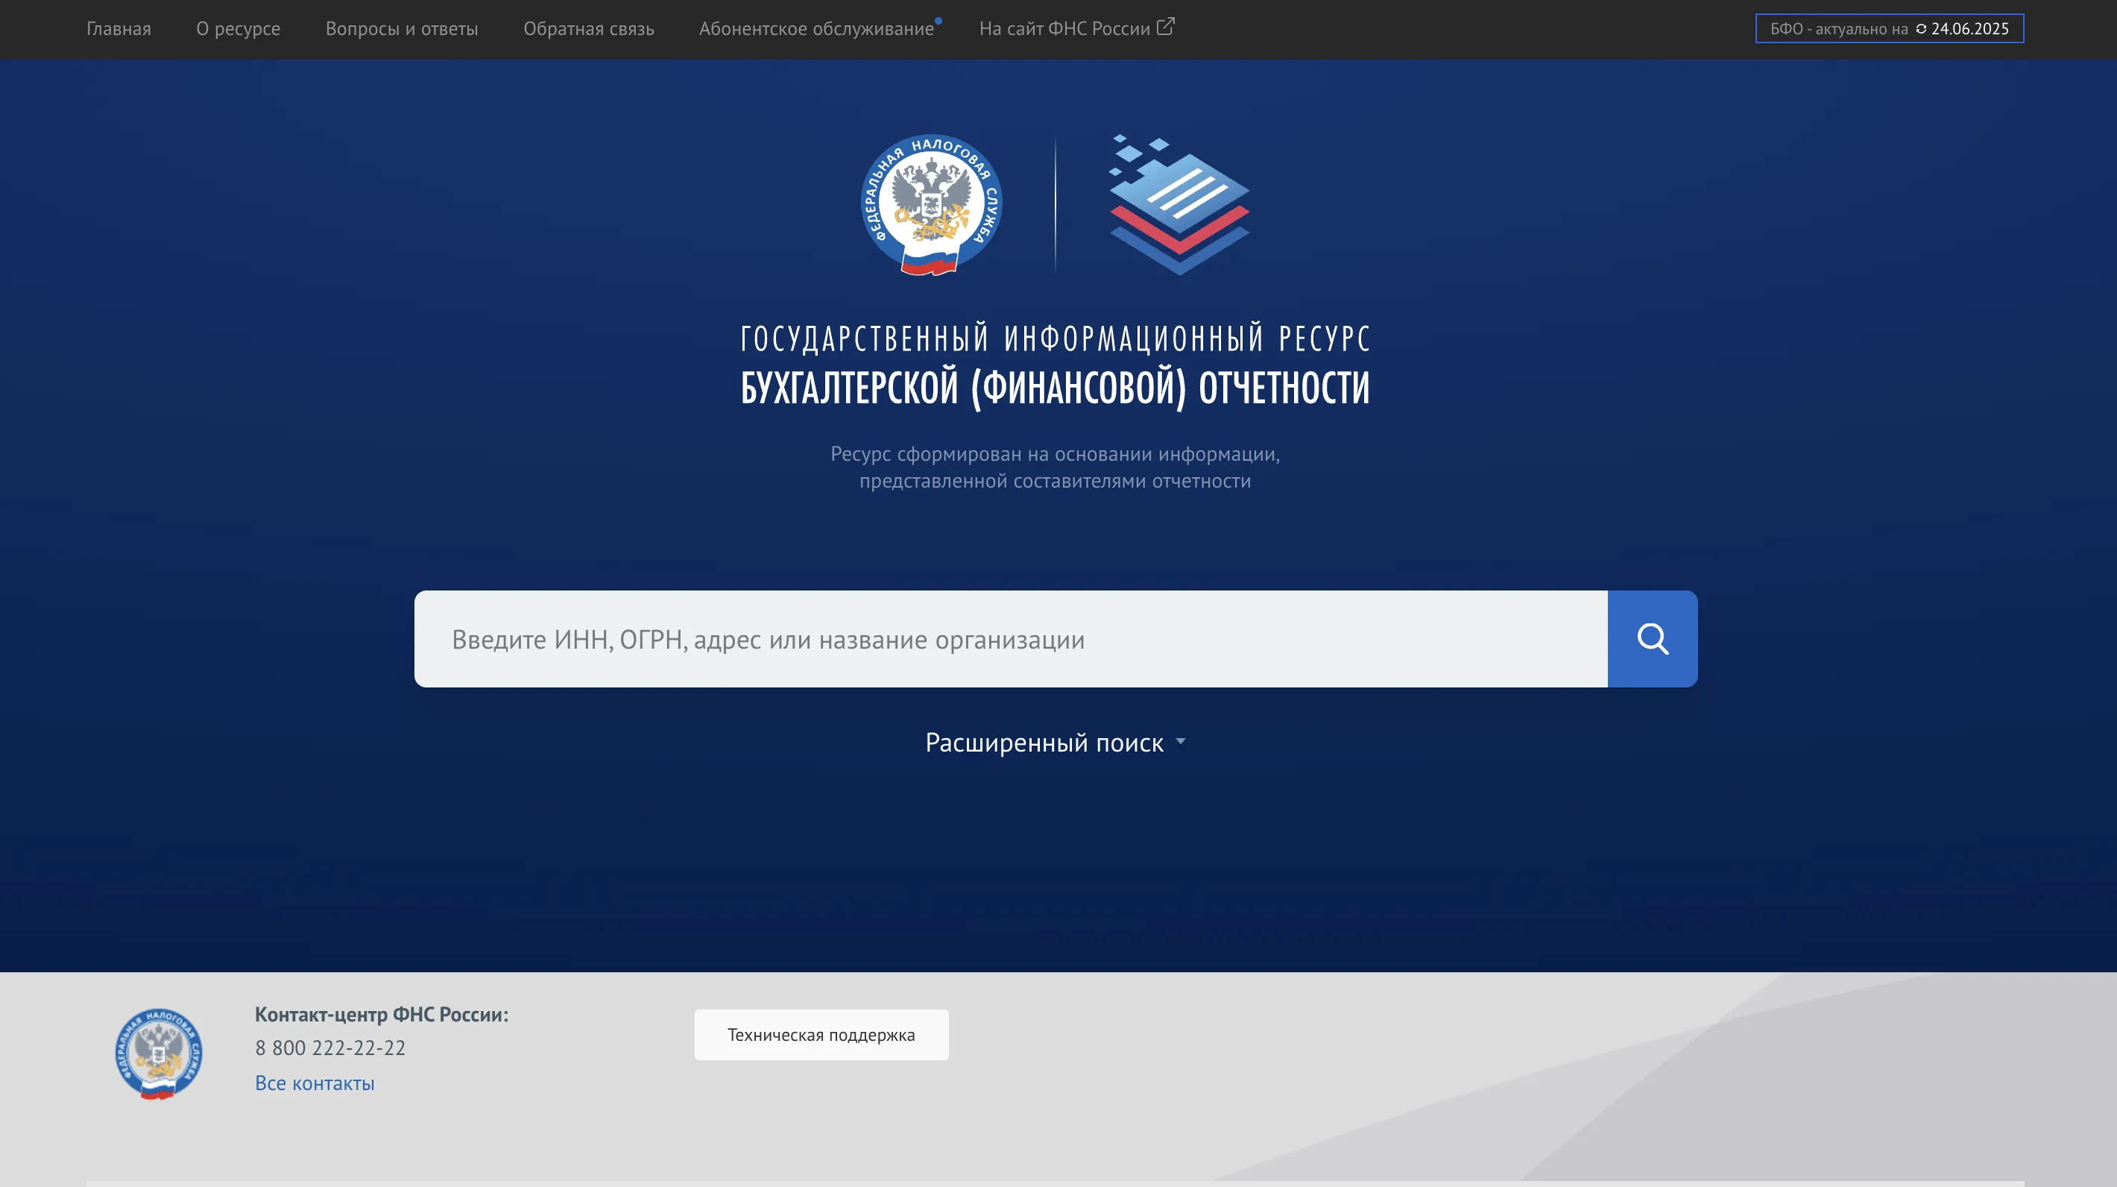Go to Вопросы и ответы
The width and height of the screenshot is (2117, 1187).
point(402,29)
